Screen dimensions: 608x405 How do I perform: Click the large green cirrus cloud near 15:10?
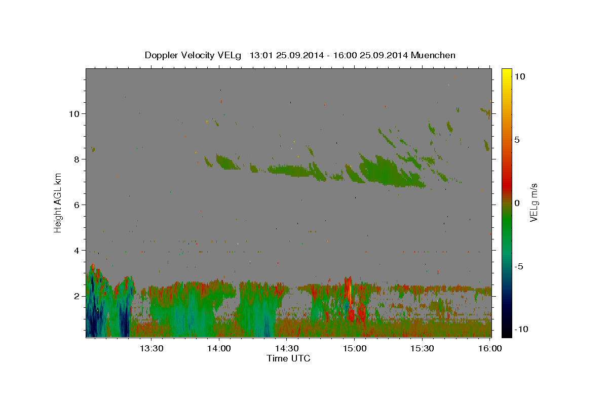tap(387, 171)
